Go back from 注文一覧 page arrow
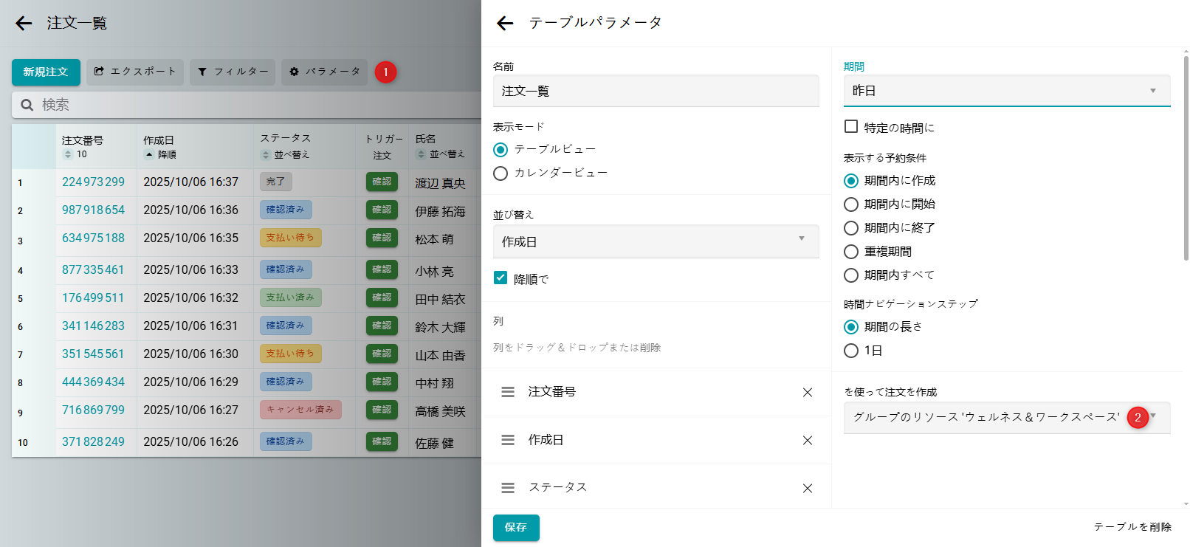This screenshot has height=547, width=1190. pyautogui.click(x=24, y=24)
